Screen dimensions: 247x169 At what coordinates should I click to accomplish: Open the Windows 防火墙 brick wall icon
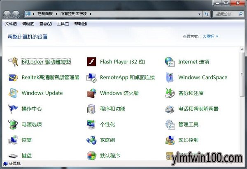[x=91, y=93]
